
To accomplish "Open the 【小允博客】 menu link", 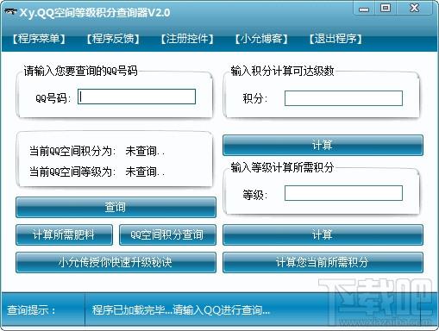I will point(261,39).
